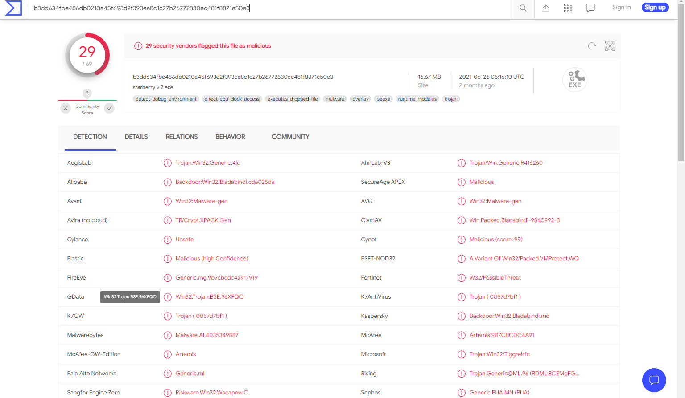Click the alert icon beside ClamAV detection

[462, 220]
